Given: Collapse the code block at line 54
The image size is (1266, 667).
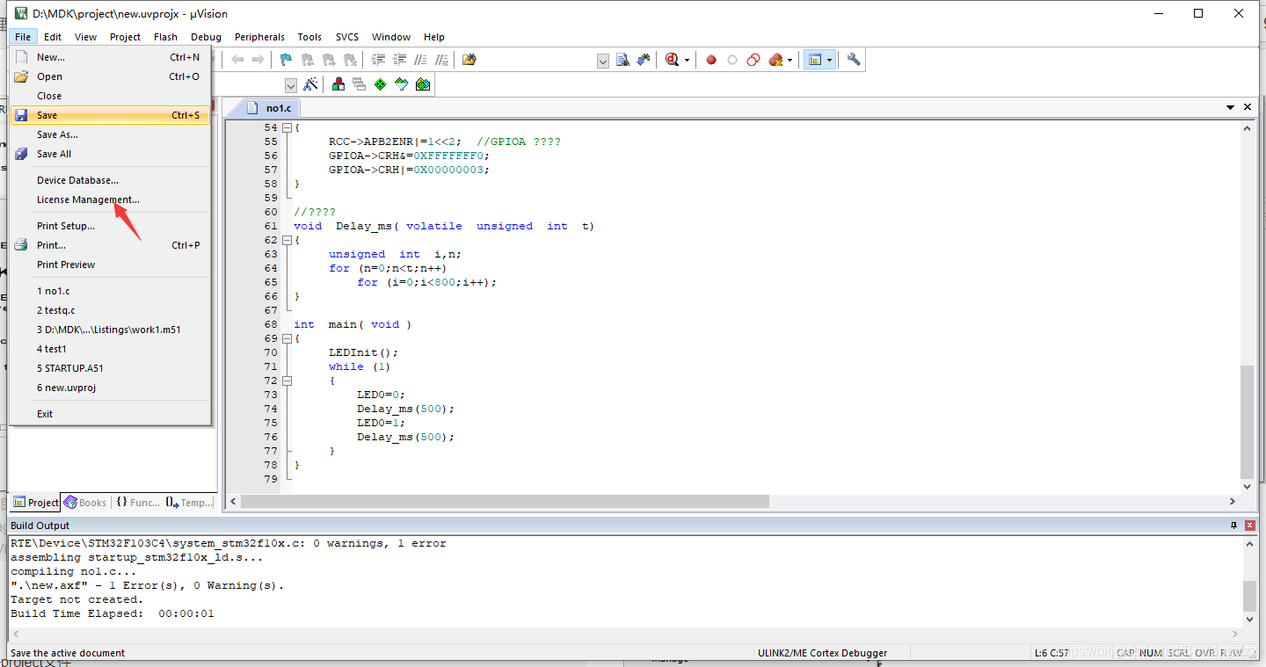Looking at the screenshot, I should pyautogui.click(x=287, y=127).
